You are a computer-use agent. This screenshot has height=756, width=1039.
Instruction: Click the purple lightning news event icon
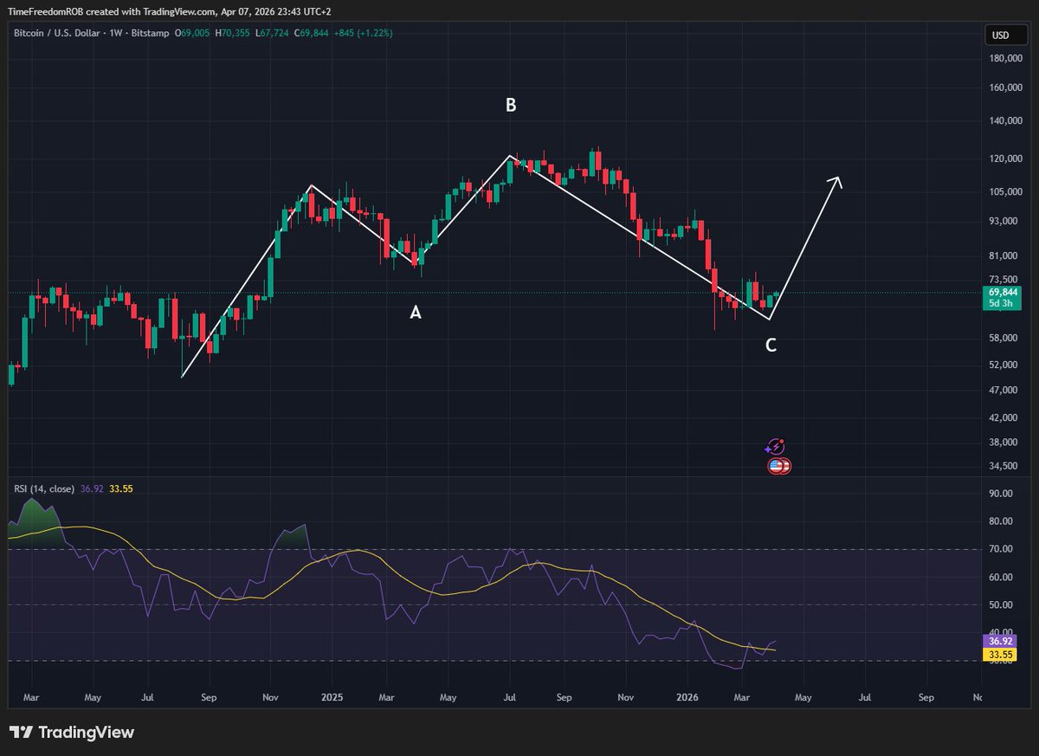[x=776, y=447]
